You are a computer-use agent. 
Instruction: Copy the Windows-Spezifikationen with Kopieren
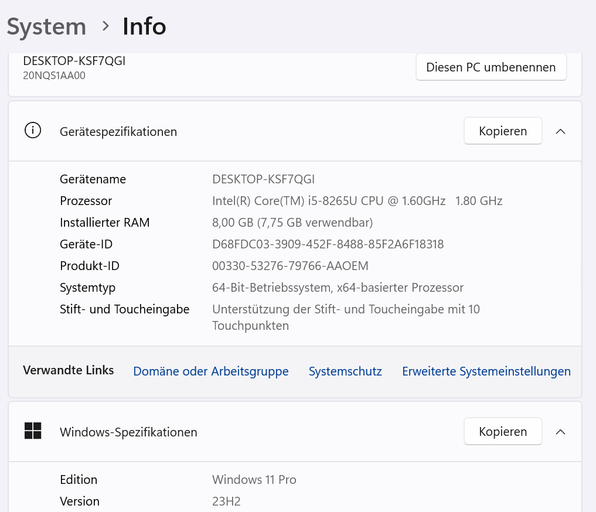coord(503,431)
